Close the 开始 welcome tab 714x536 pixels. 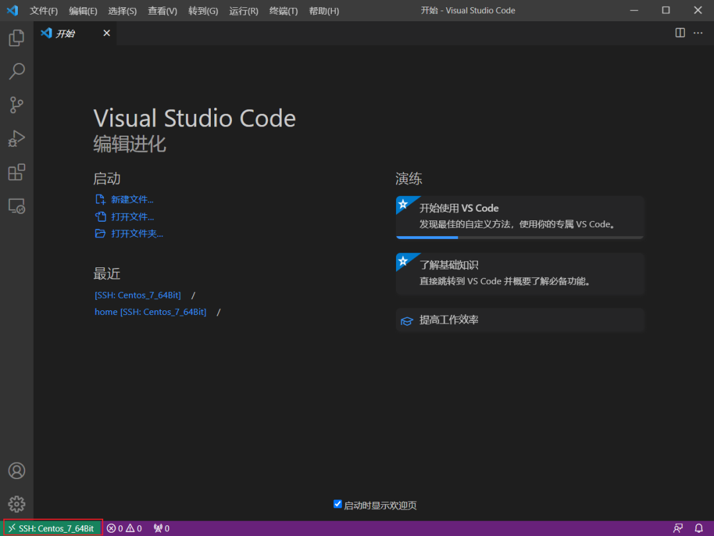(106, 33)
